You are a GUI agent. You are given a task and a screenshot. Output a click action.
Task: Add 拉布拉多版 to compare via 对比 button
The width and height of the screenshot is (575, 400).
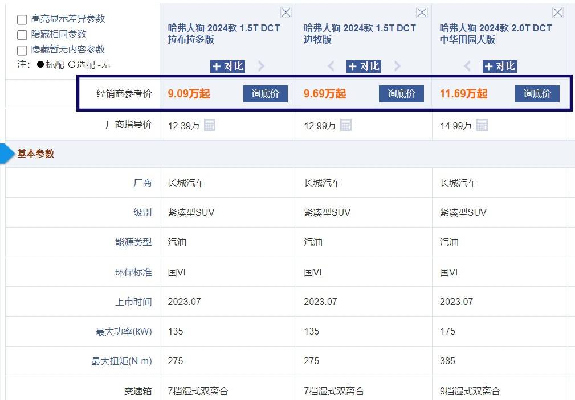pyautogui.click(x=227, y=67)
